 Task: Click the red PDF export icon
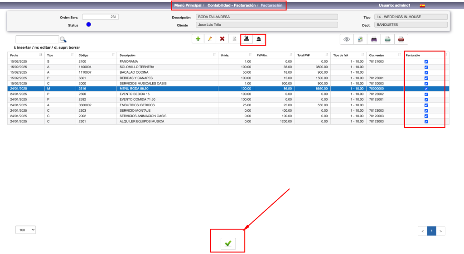tap(401, 39)
